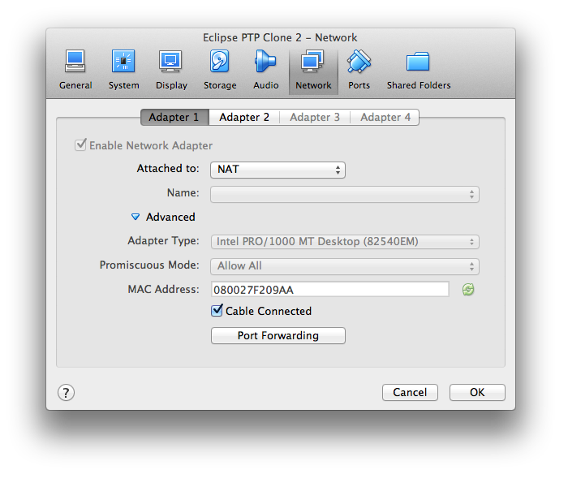Open Shared Folders settings

(x=418, y=70)
